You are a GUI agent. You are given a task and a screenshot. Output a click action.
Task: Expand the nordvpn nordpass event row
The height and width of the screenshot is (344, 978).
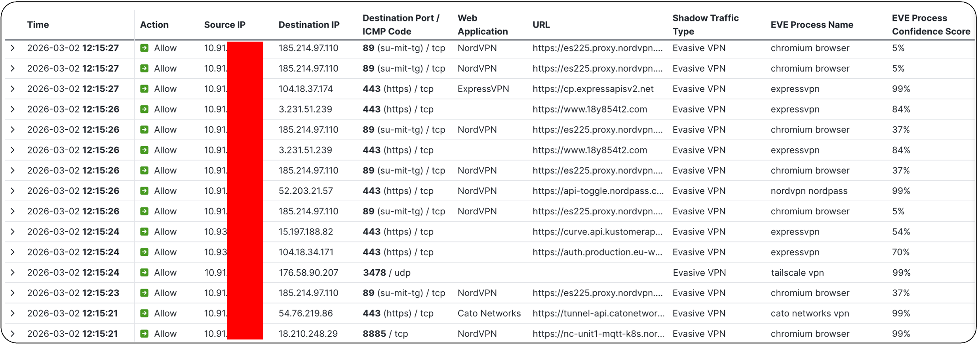pos(13,191)
